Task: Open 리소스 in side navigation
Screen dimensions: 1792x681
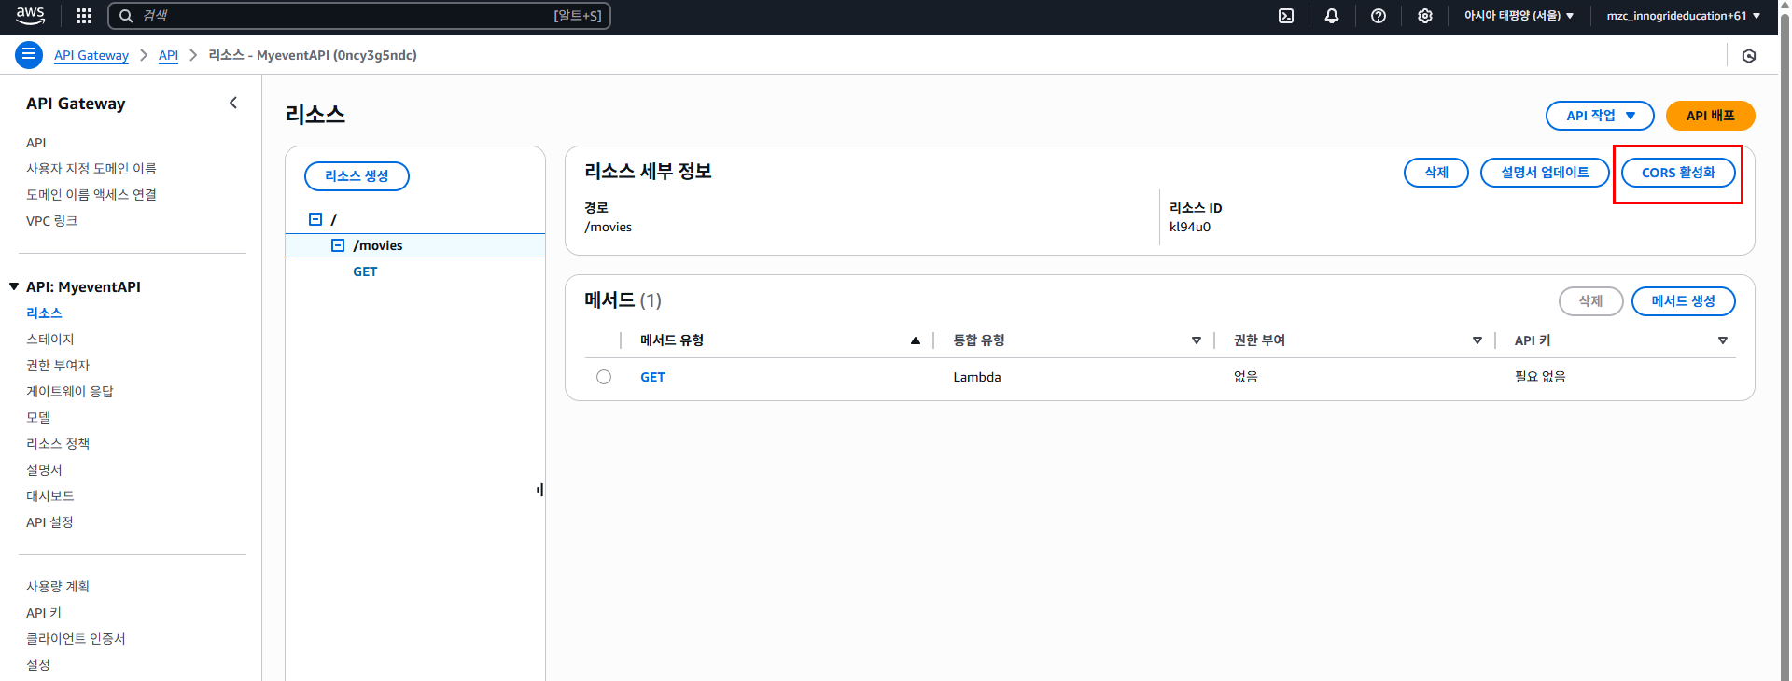Action: [44, 313]
